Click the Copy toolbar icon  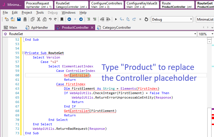pos(33,19)
